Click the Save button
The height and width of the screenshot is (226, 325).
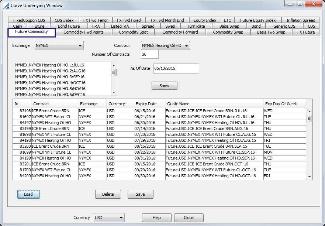[140, 194]
